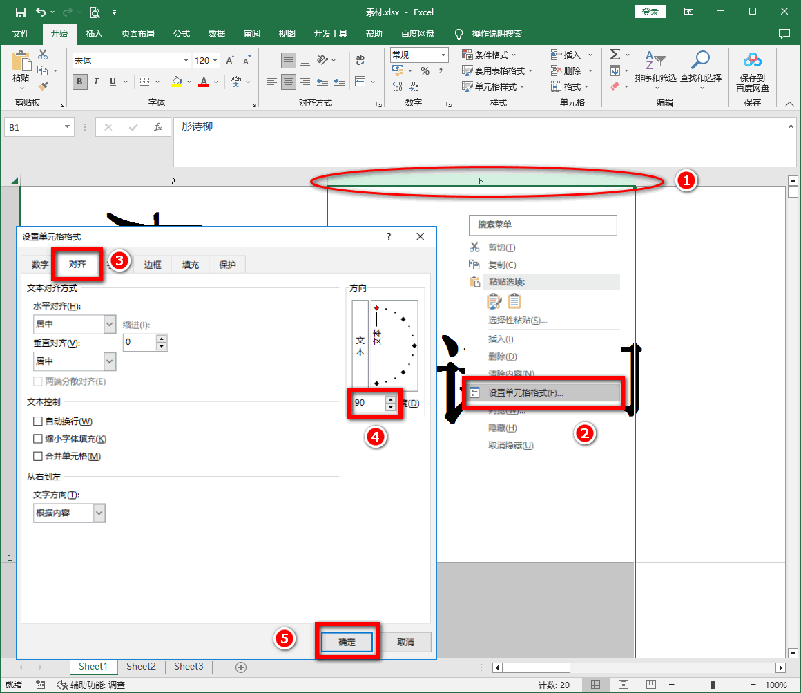The width and height of the screenshot is (801, 693).
Task: Click the vertical 文本 orientation box
Action: click(x=360, y=346)
